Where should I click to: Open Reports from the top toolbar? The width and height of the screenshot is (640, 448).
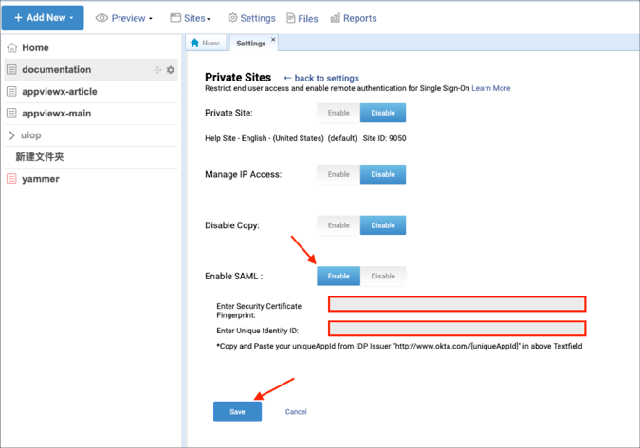click(353, 18)
